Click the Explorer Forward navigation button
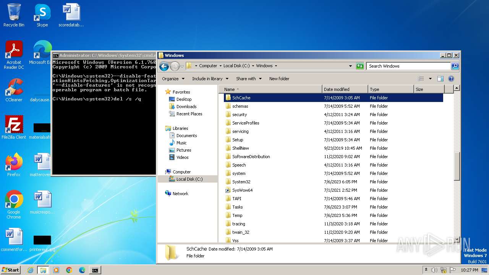The image size is (489, 275). 175,66
